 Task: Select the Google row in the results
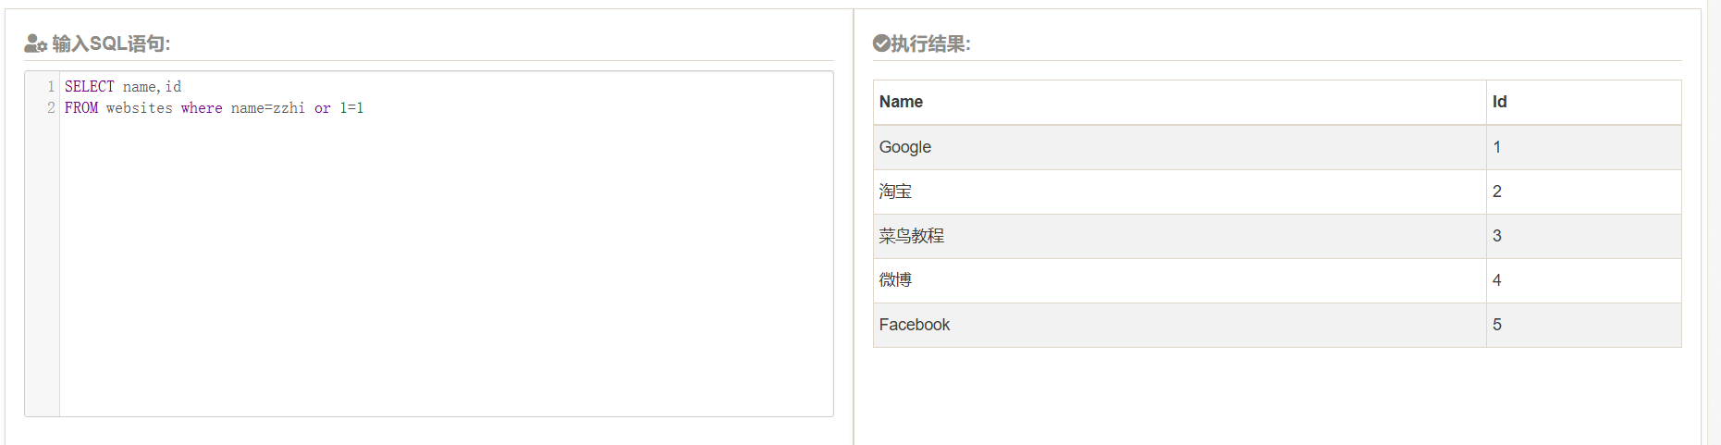(x=904, y=147)
